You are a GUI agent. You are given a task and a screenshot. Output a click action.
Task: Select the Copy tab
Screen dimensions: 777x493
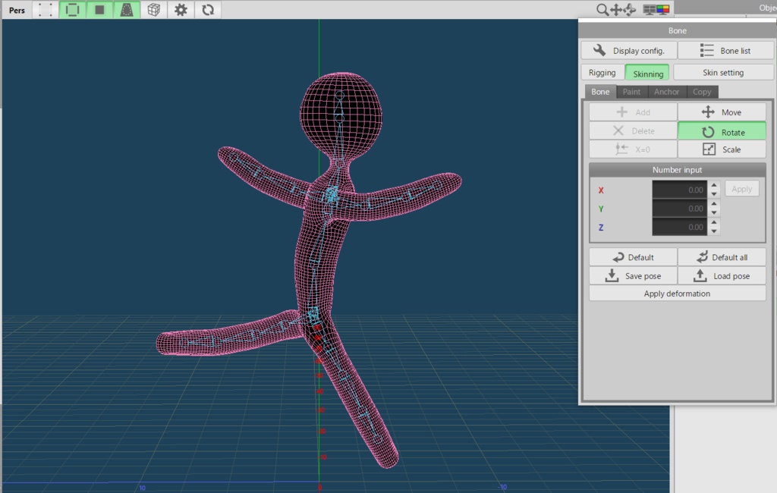coord(702,92)
